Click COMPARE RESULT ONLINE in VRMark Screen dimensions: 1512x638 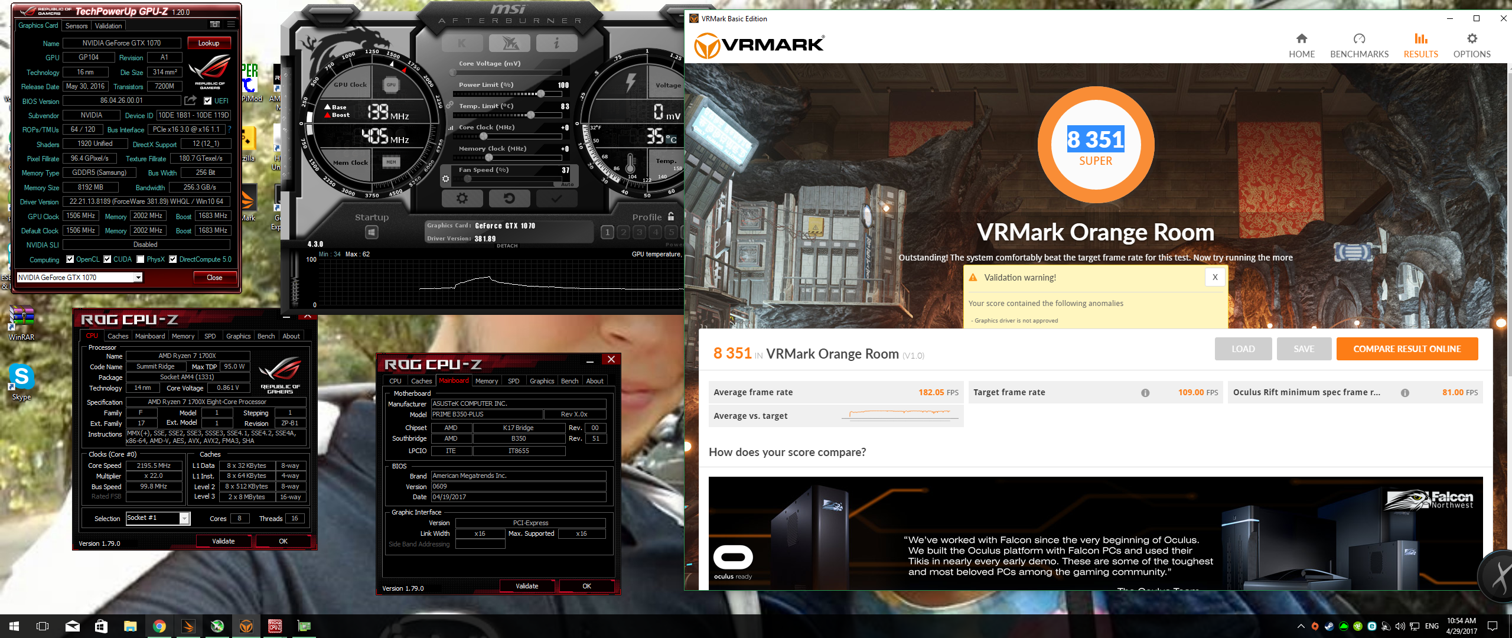click(x=1407, y=349)
